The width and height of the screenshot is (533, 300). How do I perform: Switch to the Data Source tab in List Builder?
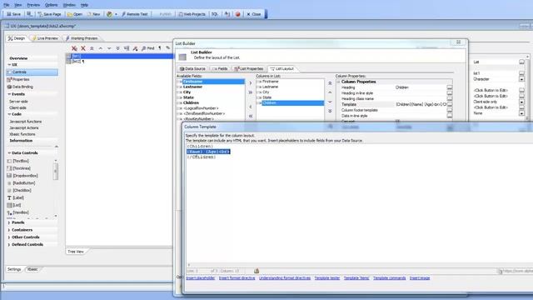coord(192,68)
